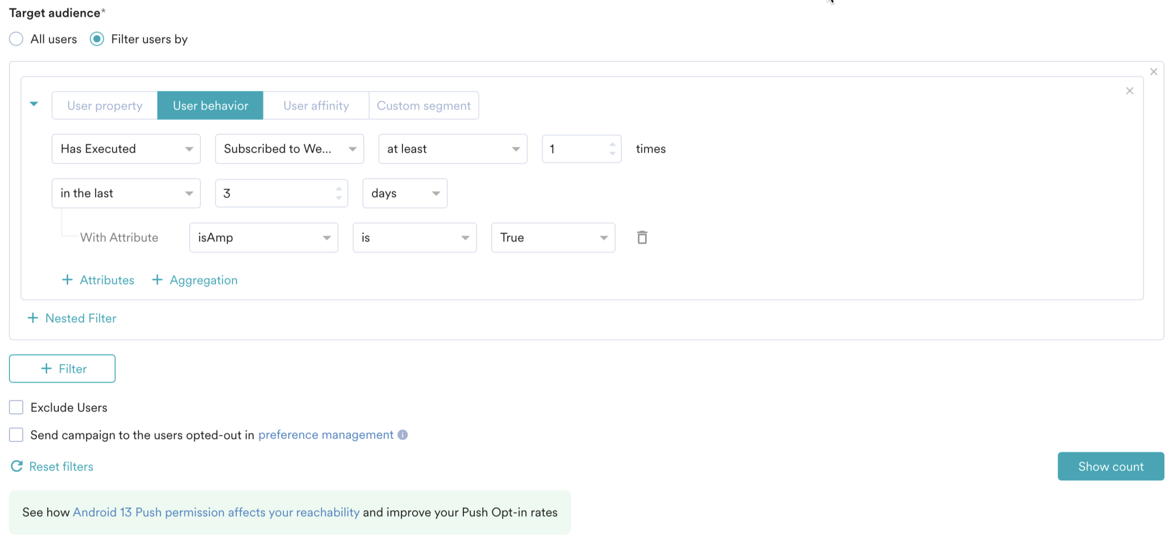Remove the inner filter with X icon
1170x541 pixels.
1130,91
